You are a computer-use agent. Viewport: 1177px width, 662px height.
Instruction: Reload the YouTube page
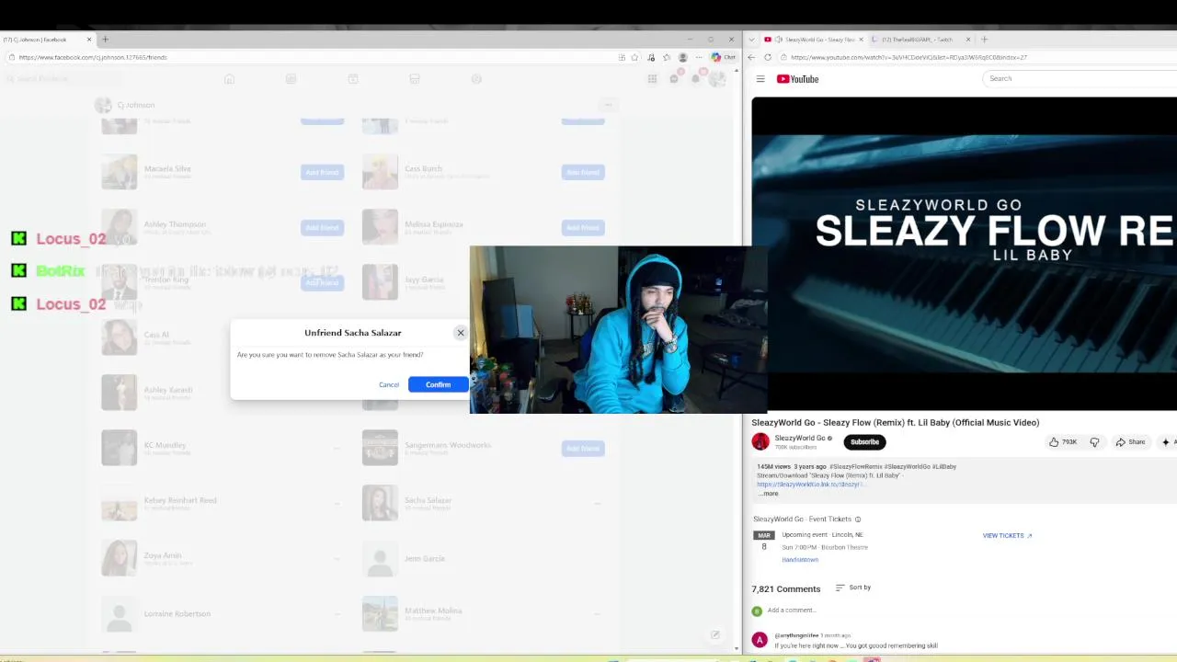click(768, 57)
